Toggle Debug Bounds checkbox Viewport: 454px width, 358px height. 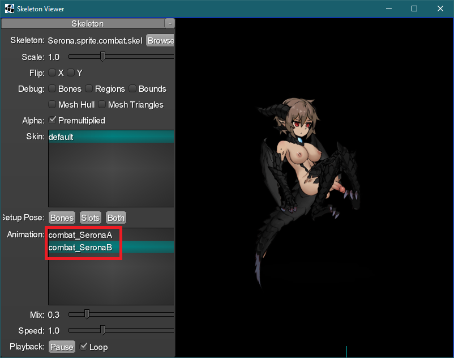coord(132,88)
